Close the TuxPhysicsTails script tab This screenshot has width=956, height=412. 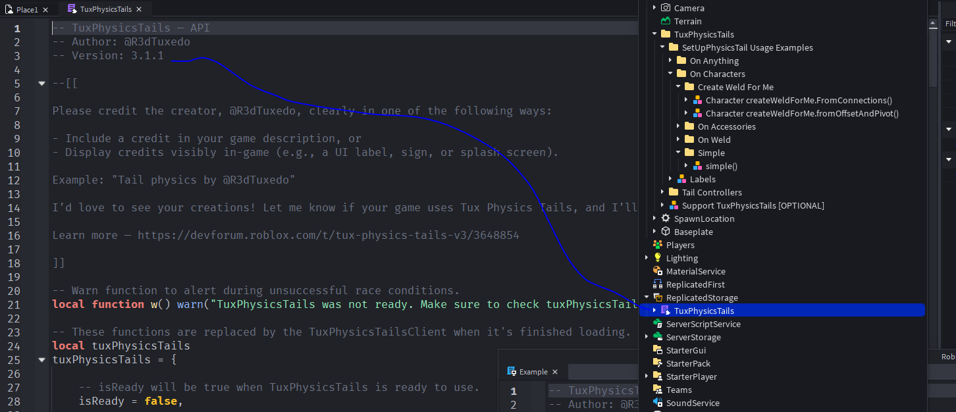(139, 10)
